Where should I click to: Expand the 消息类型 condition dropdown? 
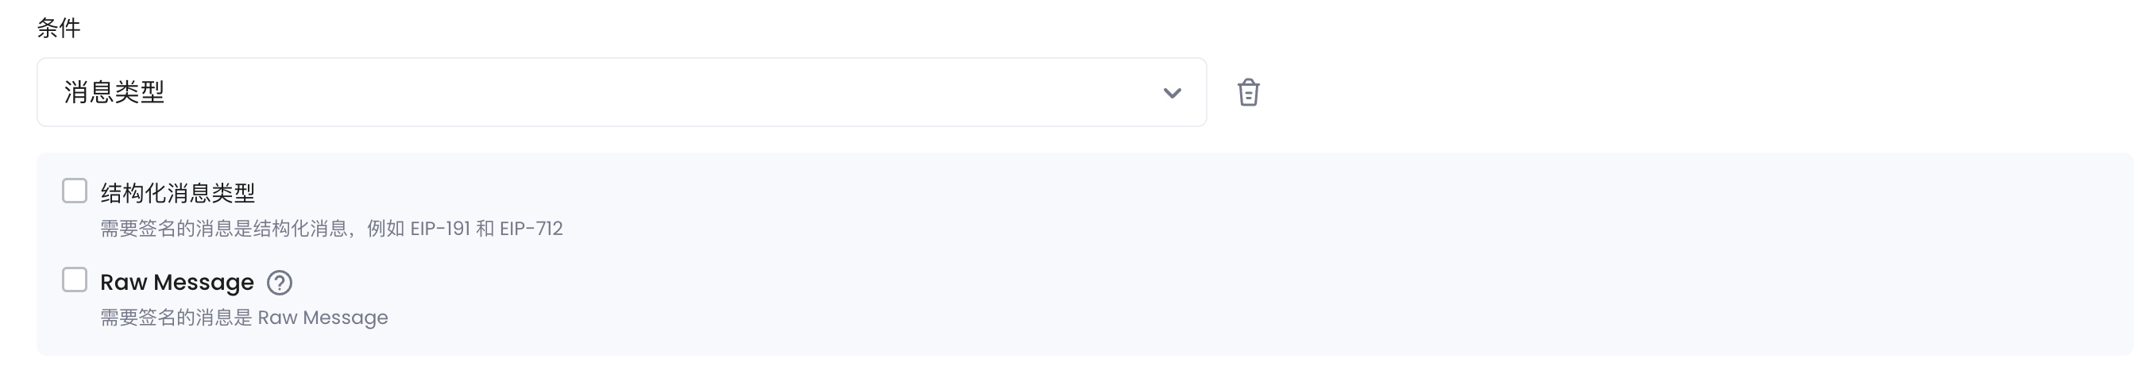point(621,92)
